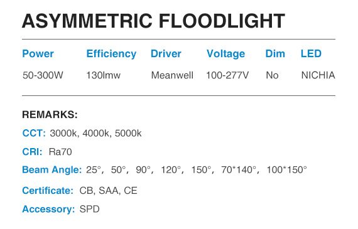Select the 100-277V voltage value
The image size is (358, 229).
click(x=227, y=75)
